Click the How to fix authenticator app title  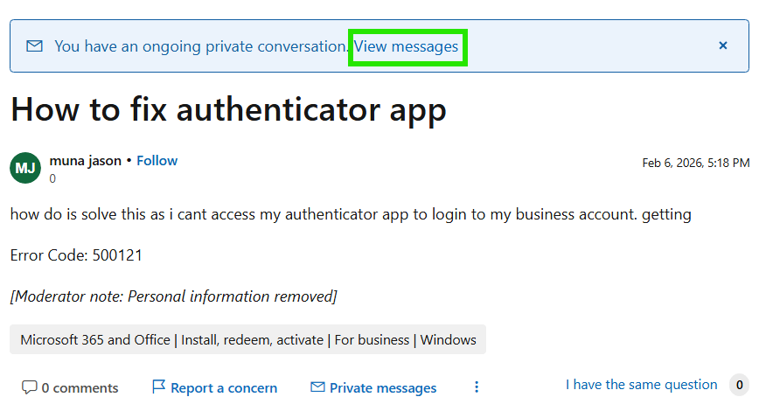point(228,109)
